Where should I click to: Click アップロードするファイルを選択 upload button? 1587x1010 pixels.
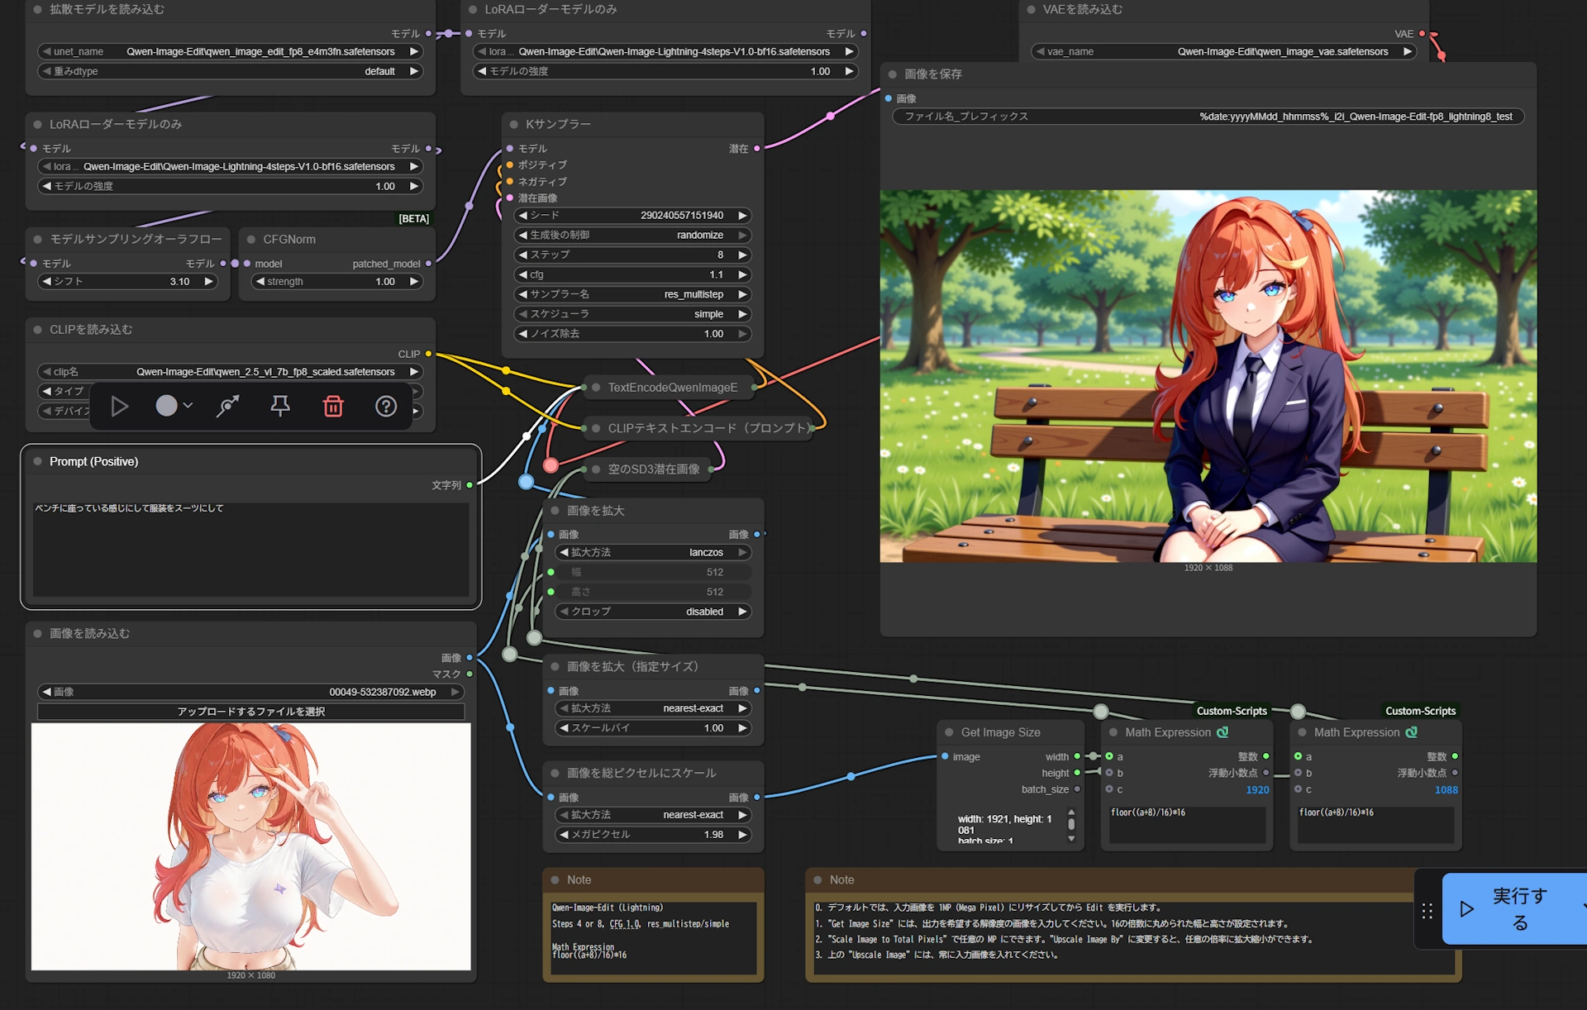tap(251, 711)
